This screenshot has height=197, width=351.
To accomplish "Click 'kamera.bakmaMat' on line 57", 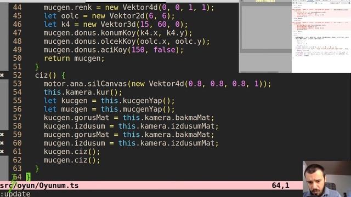I will point(177,118).
